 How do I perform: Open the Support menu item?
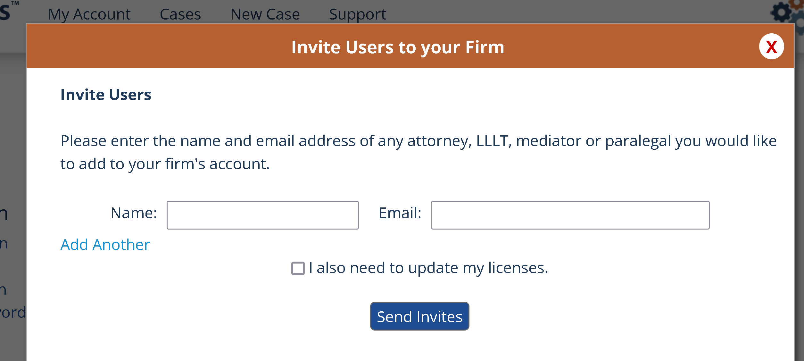click(x=358, y=14)
